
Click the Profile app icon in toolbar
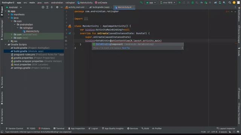pos(201,3)
